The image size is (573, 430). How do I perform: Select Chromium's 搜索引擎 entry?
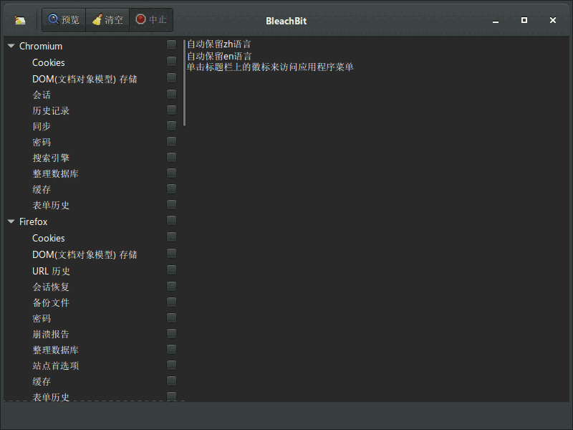[x=51, y=158]
